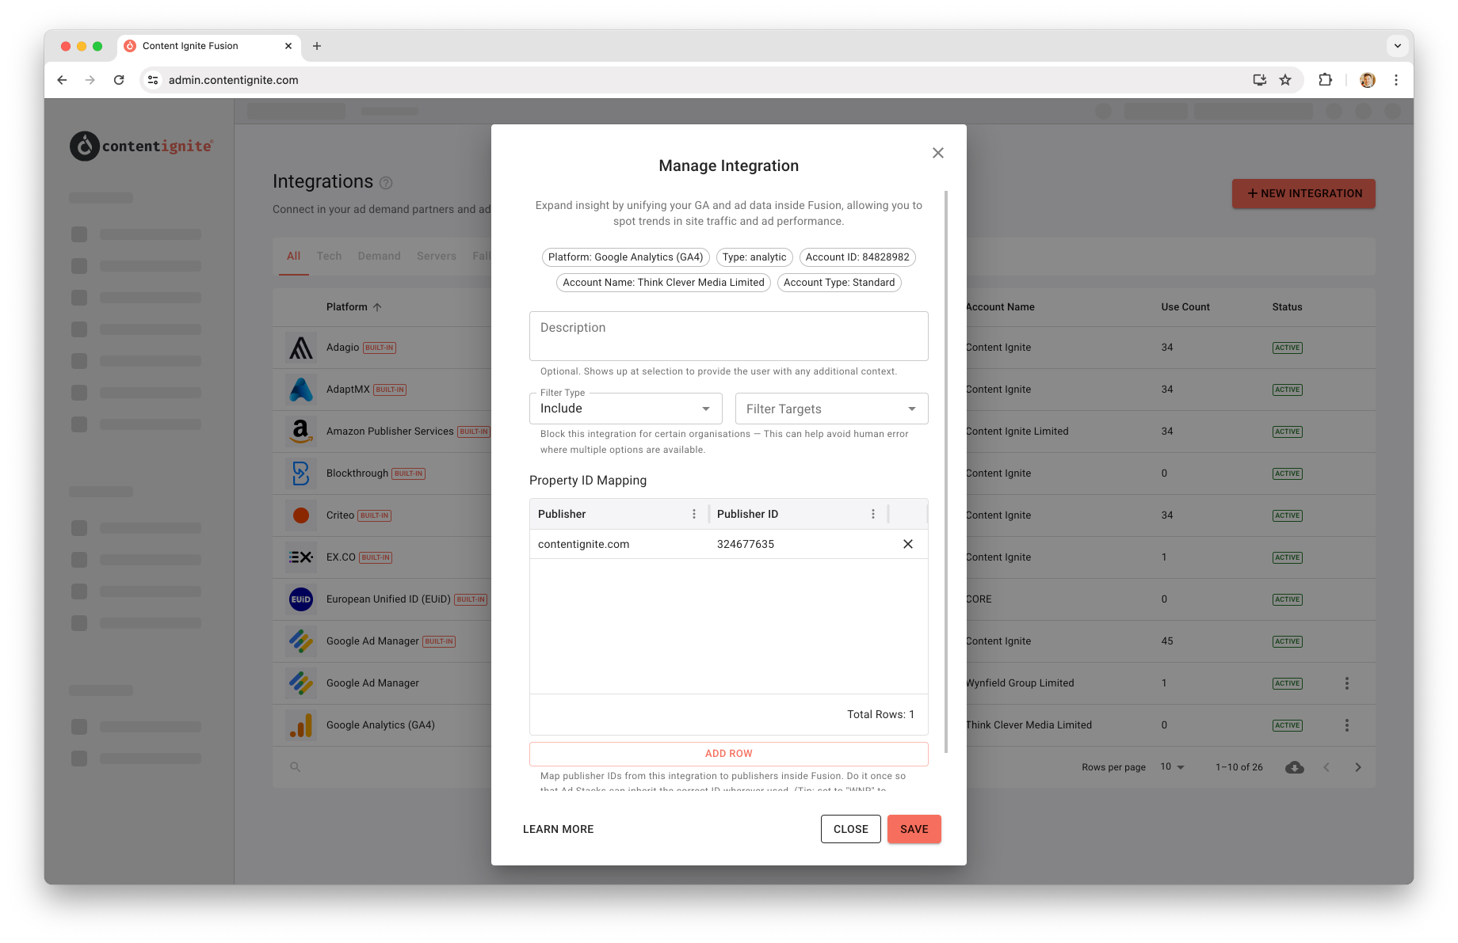Close the Manage Integration dialog with X
1458x943 pixels.
[938, 153]
